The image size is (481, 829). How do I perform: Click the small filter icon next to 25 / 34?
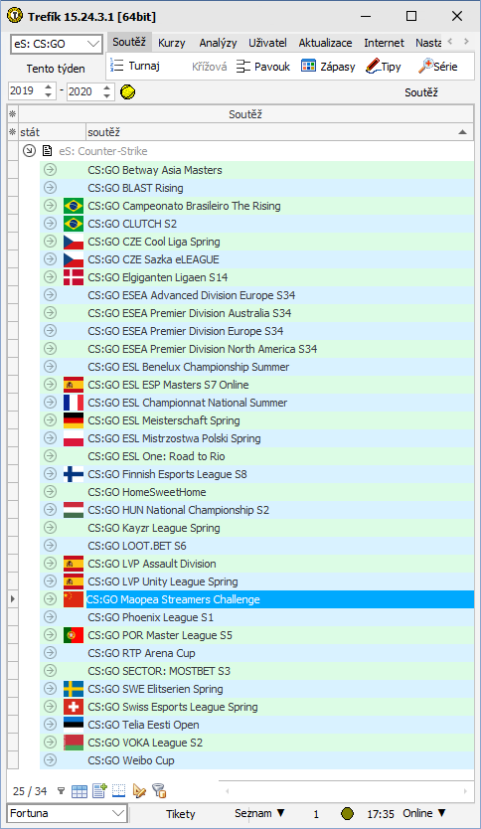click(62, 791)
